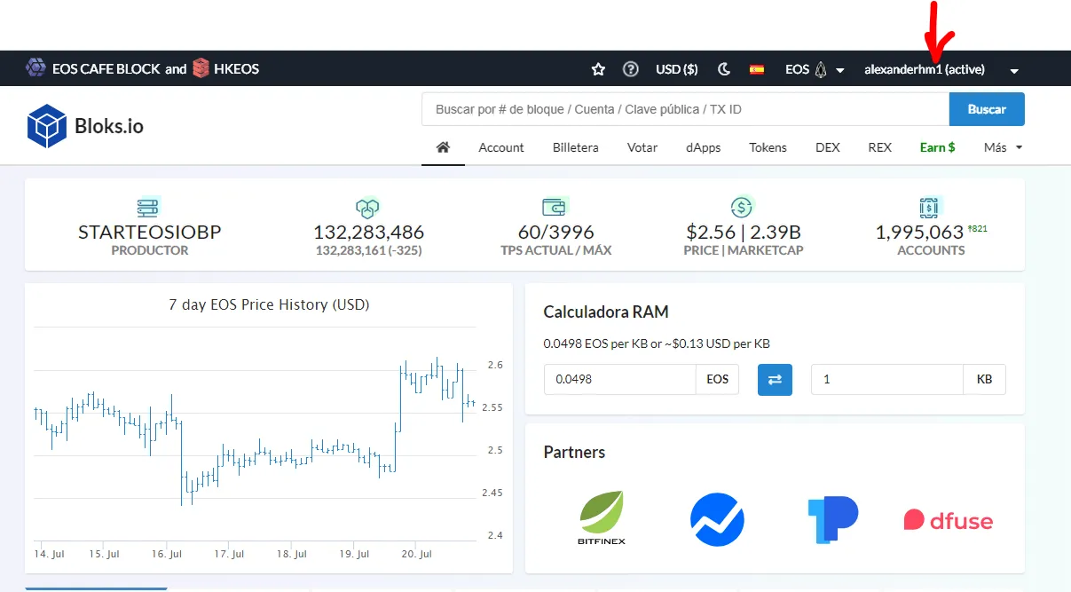Expand the account dropdown caret
1071x592 pixels.
click(1014, 71)
